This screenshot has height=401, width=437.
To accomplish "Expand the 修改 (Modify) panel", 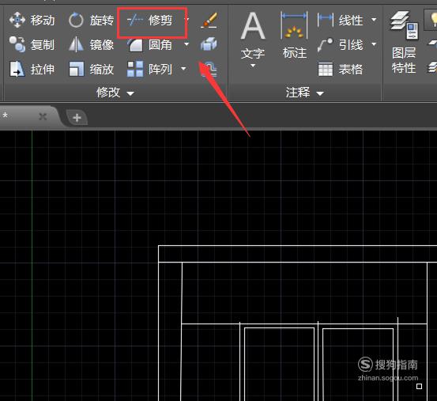I will click(x=115, y=93).
